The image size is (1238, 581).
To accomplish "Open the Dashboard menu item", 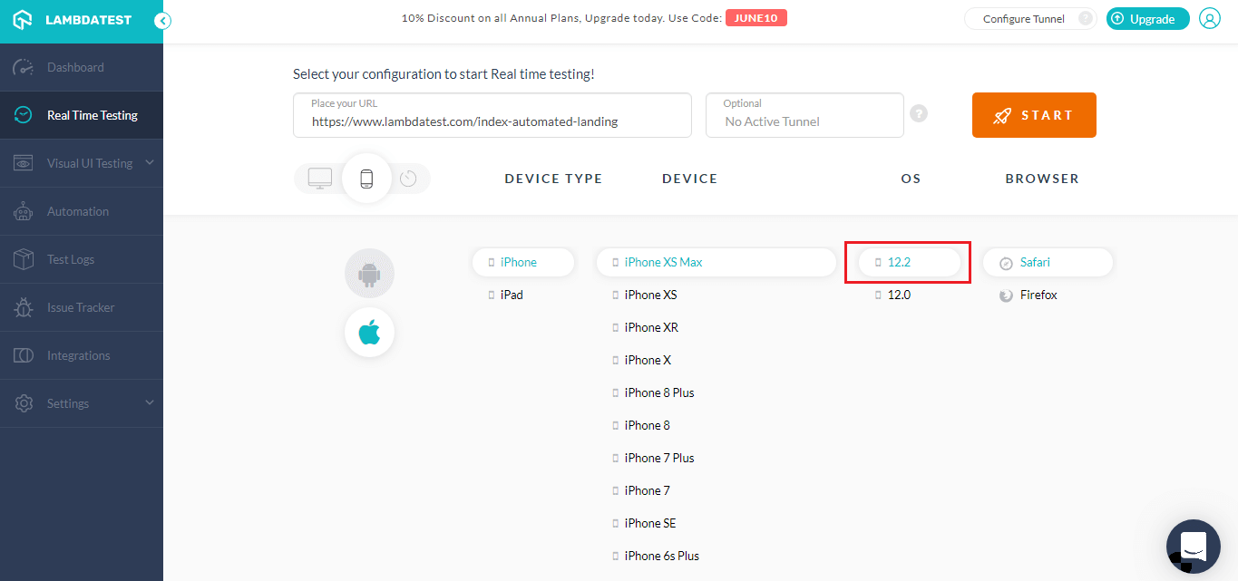I will pos(75,67).
